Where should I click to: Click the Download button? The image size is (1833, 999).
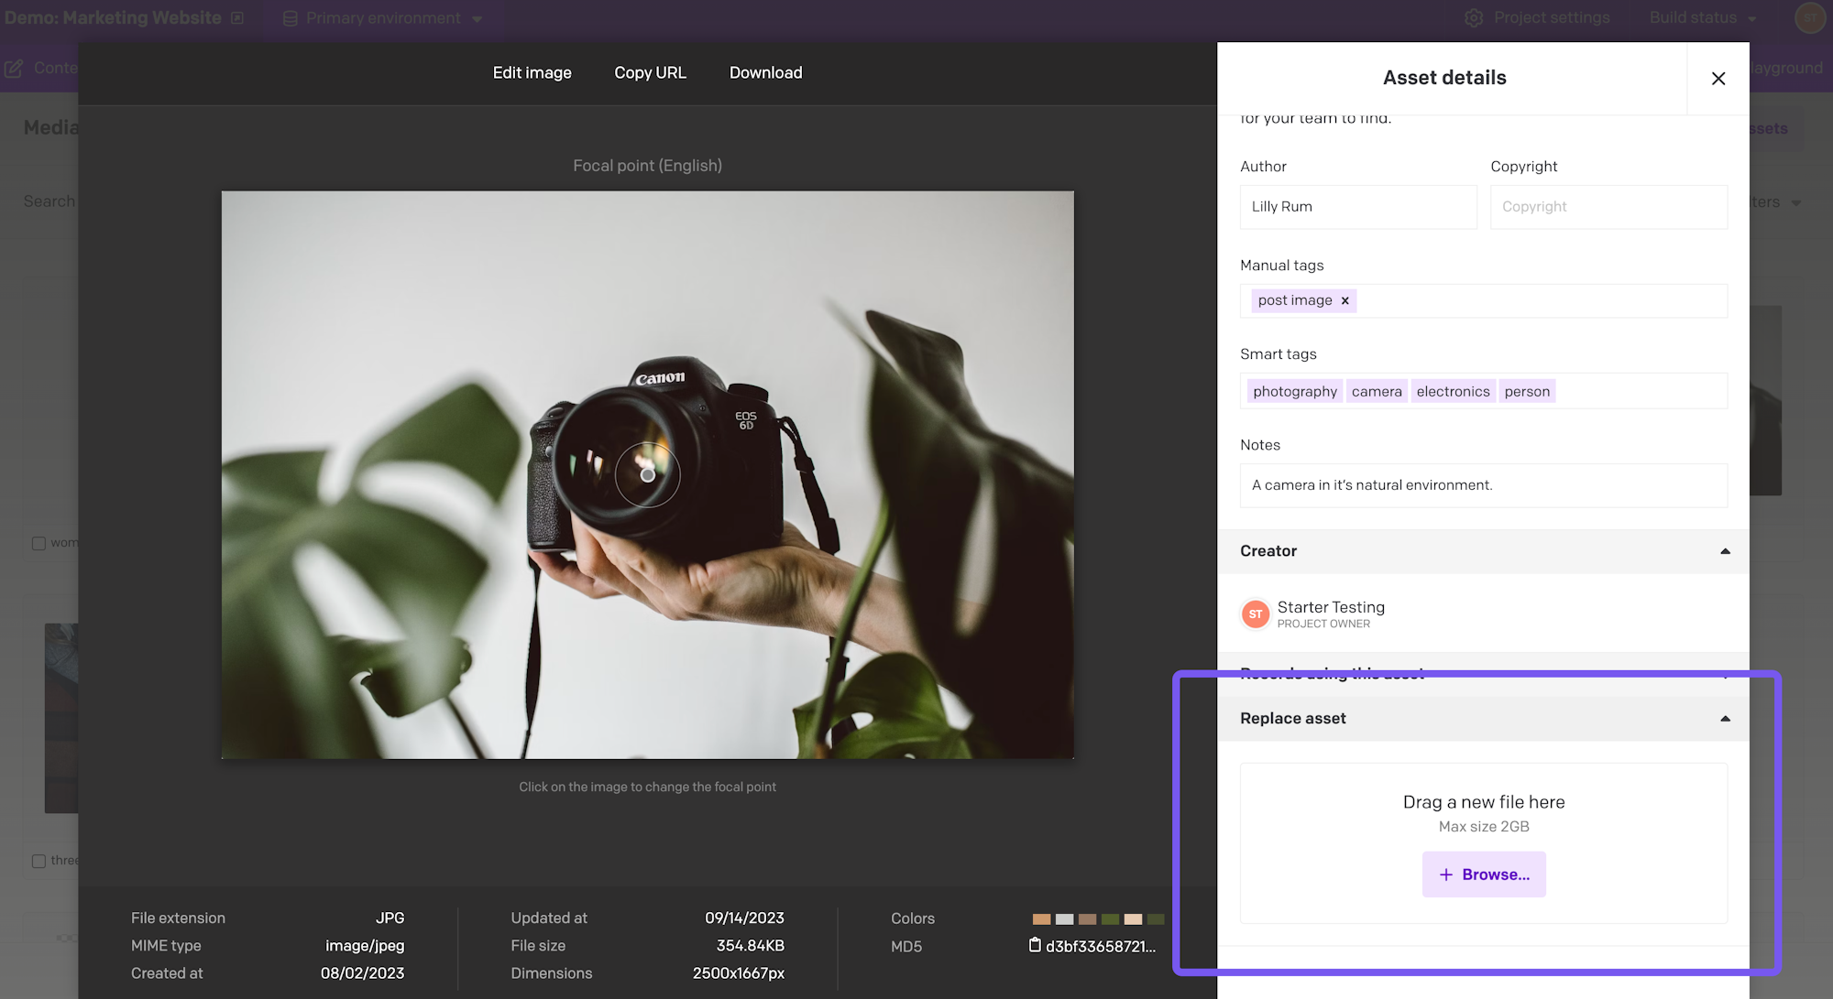(765, 72)
